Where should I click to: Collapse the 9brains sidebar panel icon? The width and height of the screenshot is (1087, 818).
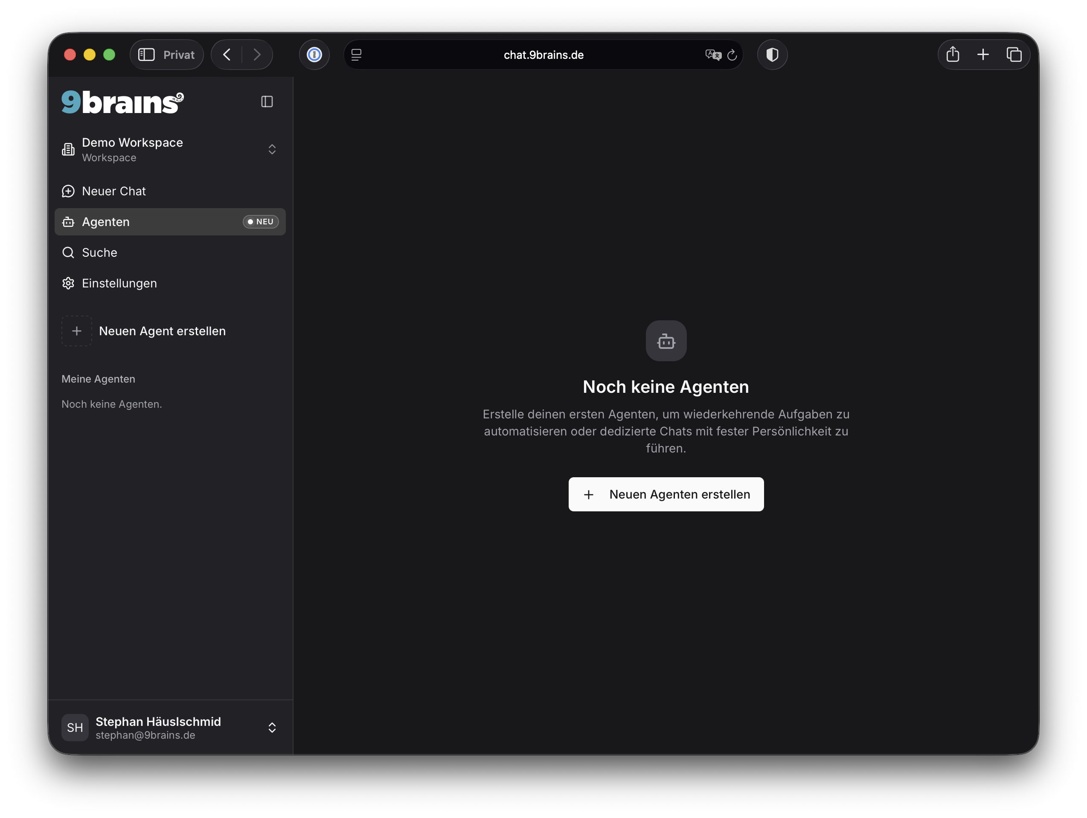point(267,102)
